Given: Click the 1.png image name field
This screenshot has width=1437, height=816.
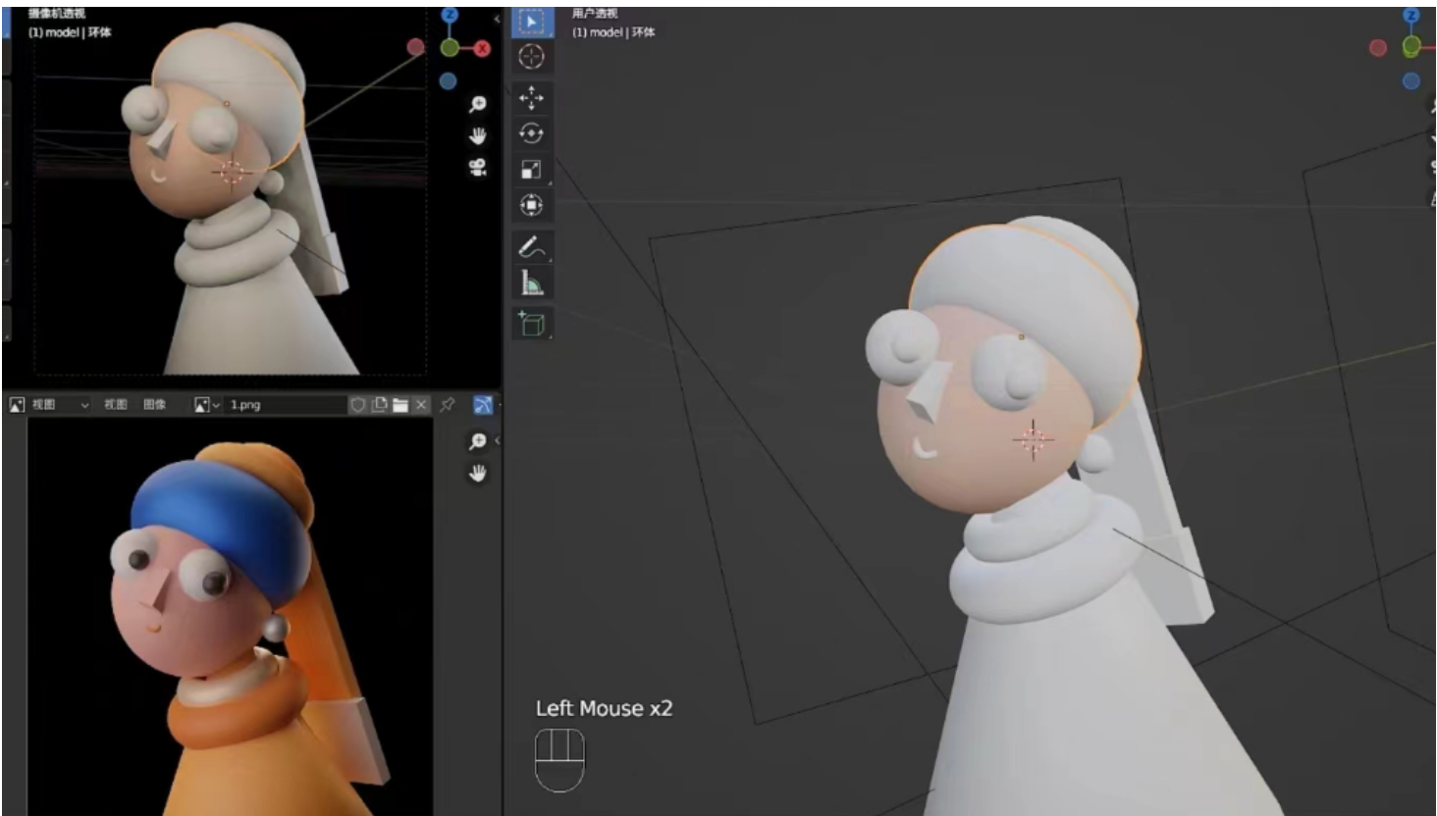Looking at the screenshot, I should tap(287, 404).
